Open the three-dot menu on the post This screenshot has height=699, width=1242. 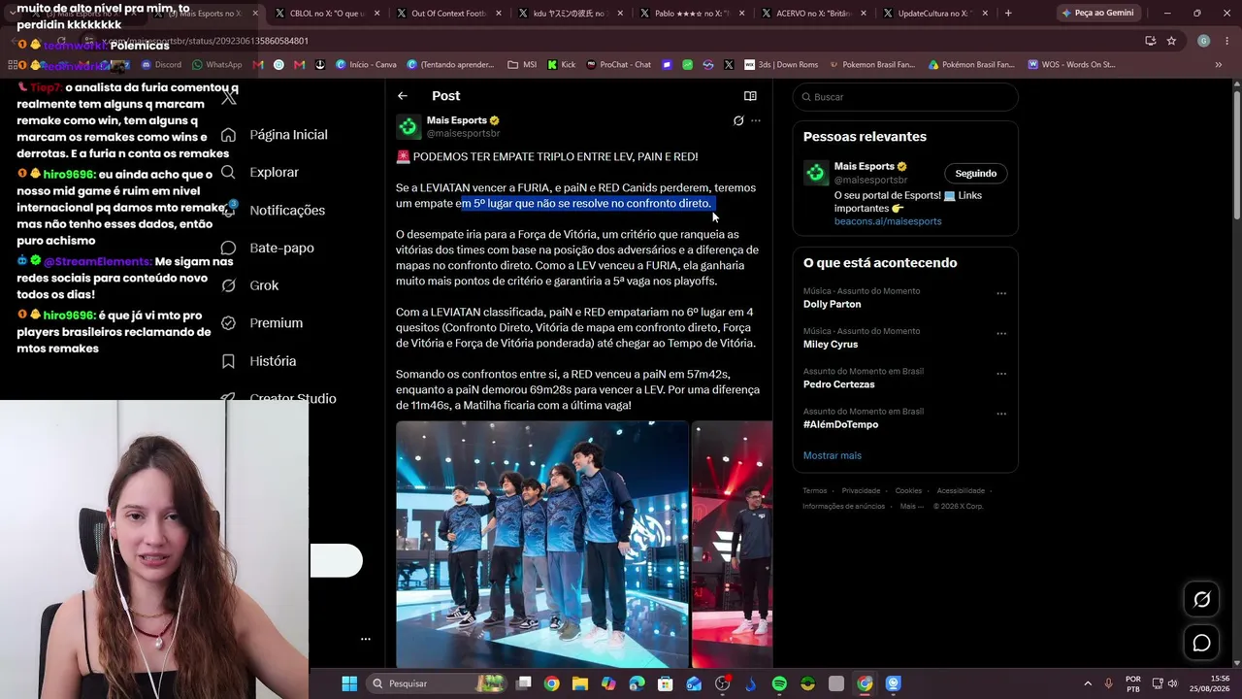[x=756, y=120]
